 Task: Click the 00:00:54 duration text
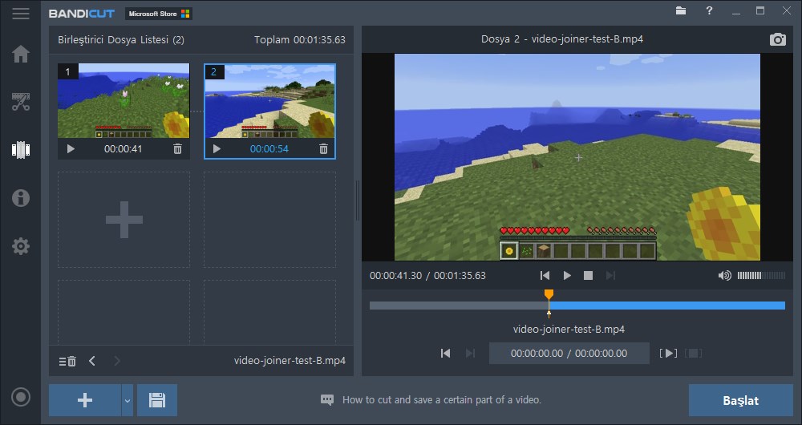pos(269,149)
